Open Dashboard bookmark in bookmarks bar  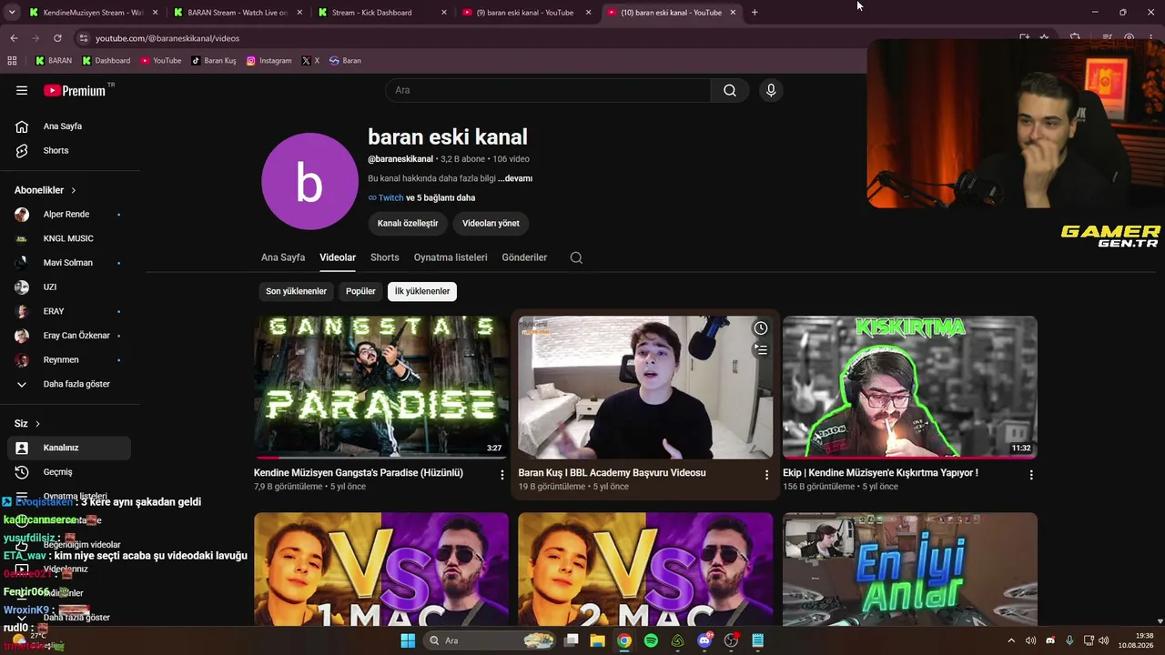tap(106, 61)
